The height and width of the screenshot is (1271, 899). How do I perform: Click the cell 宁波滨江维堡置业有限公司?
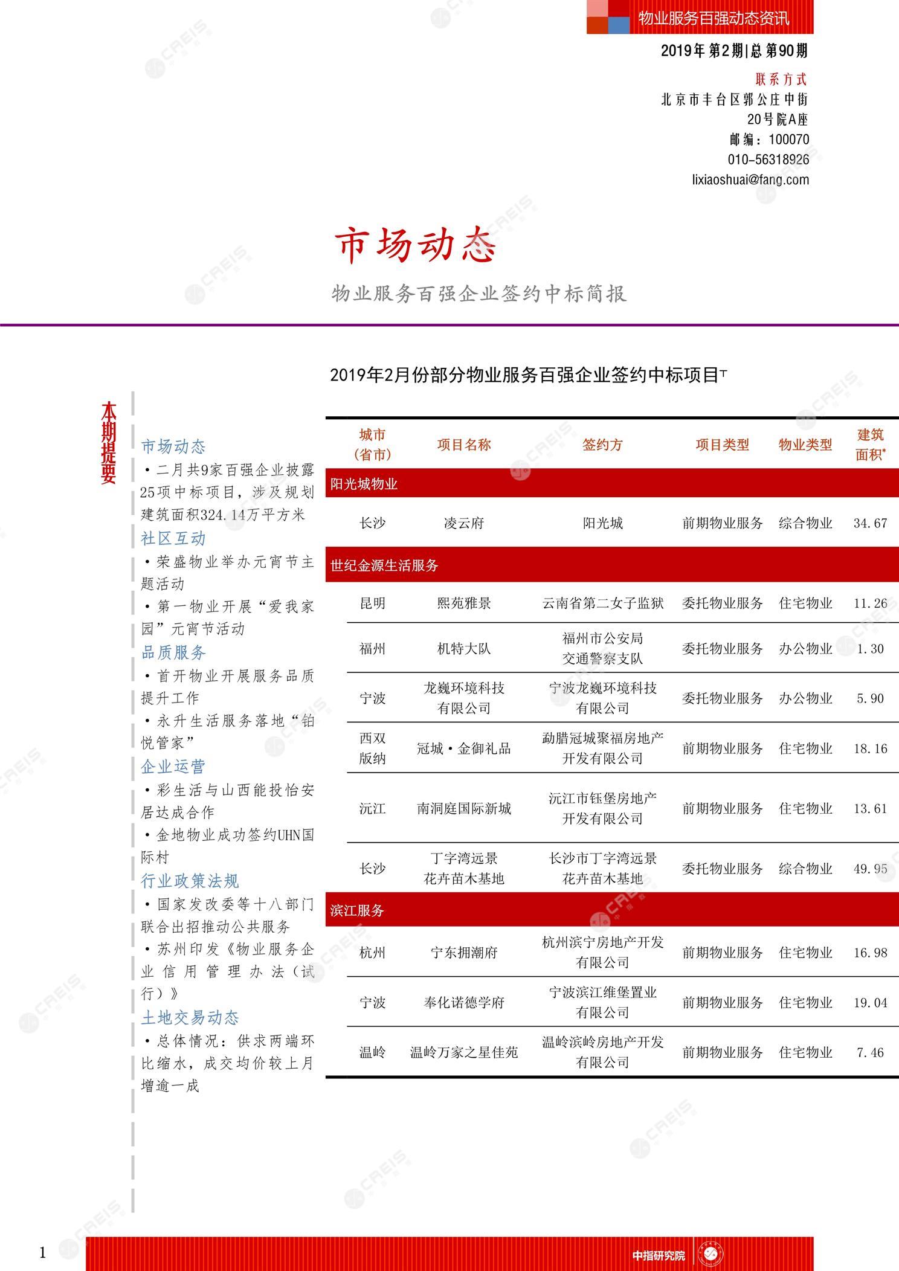(x=602, y=1003)
